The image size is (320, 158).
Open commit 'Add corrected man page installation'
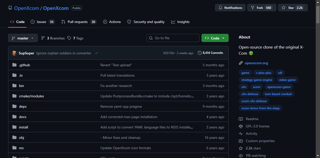tap(129, 117)
